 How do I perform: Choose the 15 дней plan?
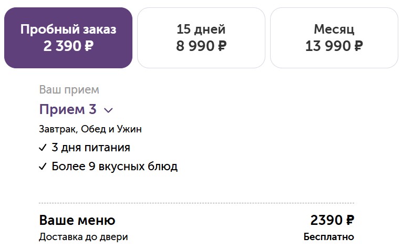tap(201, 38)
